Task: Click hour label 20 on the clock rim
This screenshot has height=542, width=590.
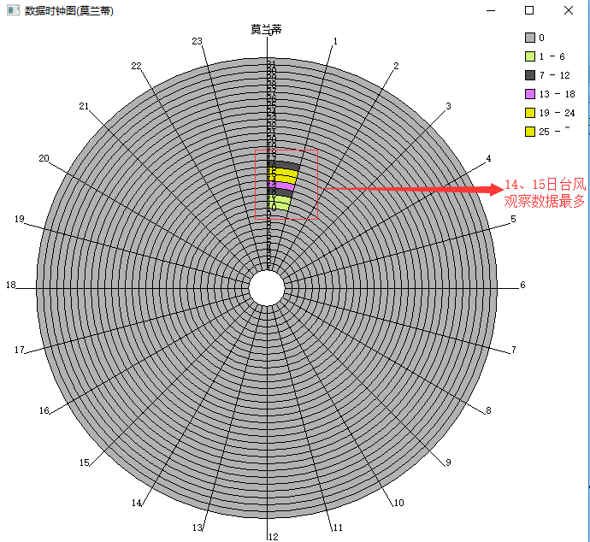Action: (x=44, y=158)
